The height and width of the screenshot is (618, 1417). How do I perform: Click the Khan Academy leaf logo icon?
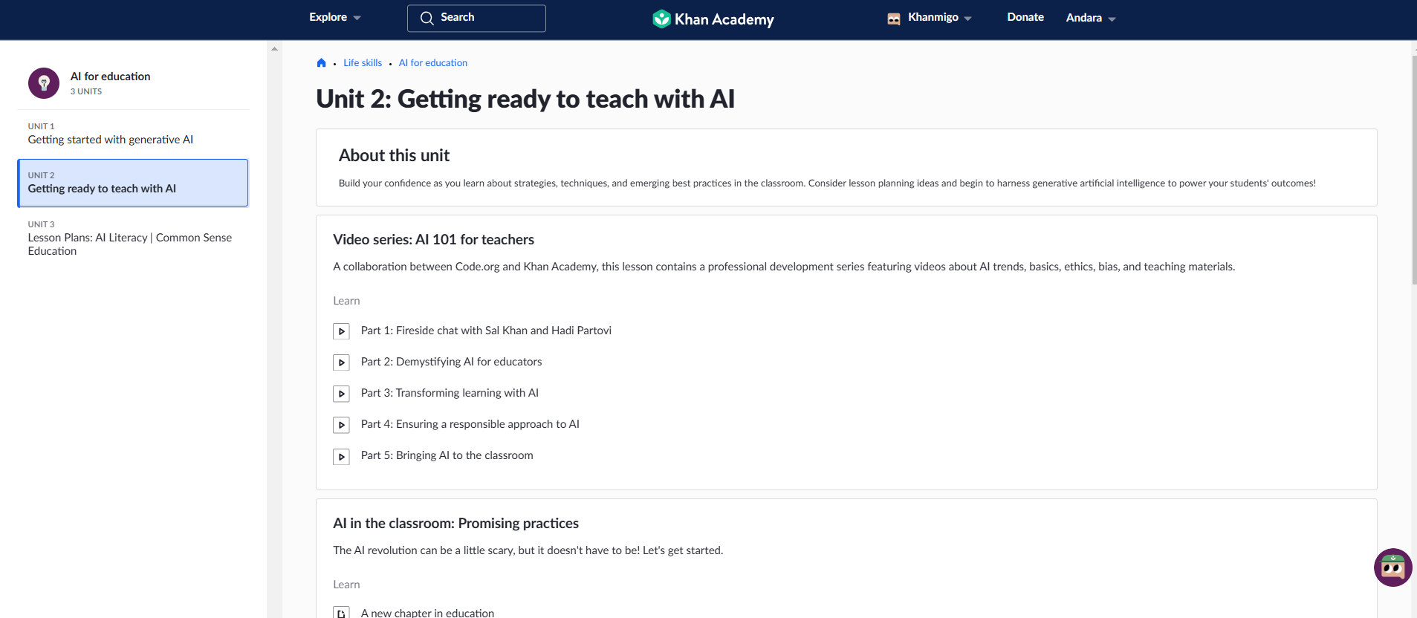pos(661,19)
